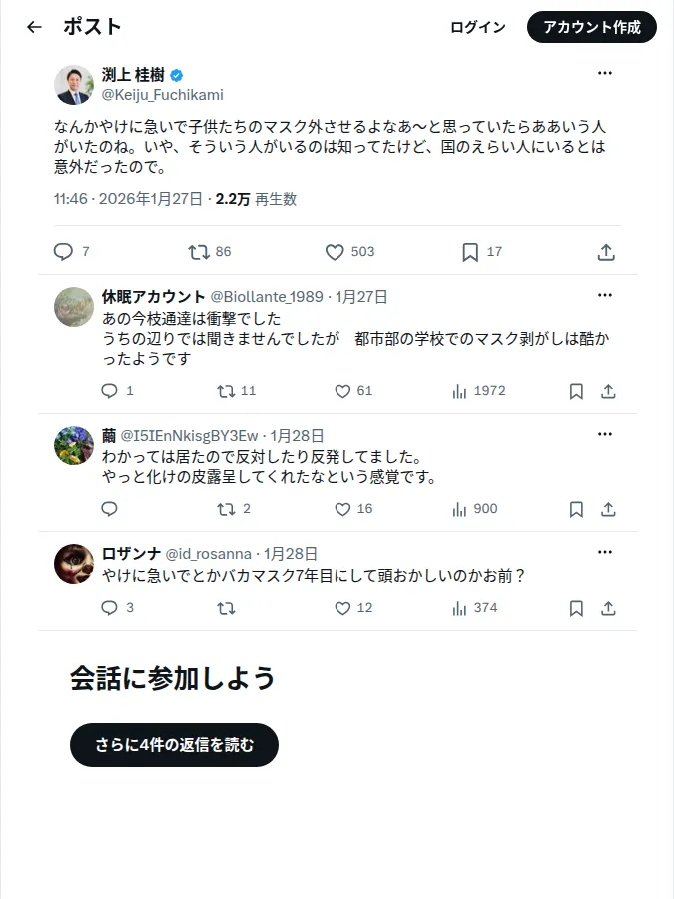Screen dimensions: 674x899
Task: Open the three-dot menu on ロザンナ's reply
Action: (605, 552)
